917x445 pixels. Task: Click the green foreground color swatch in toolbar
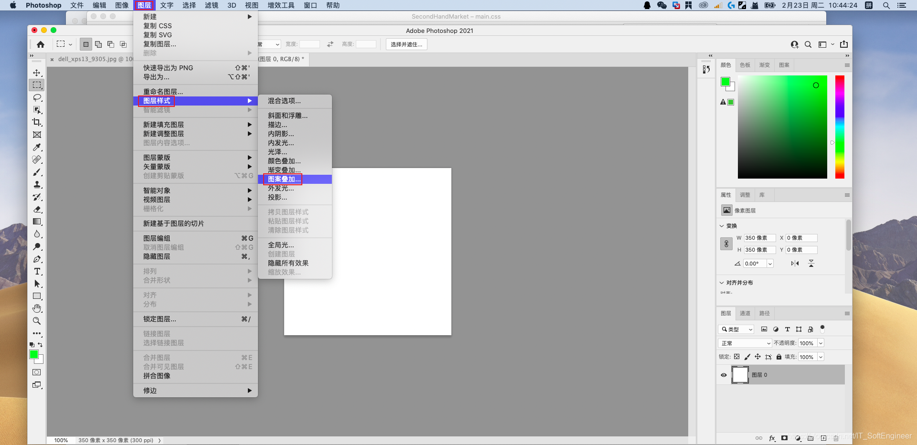(33, 354)
